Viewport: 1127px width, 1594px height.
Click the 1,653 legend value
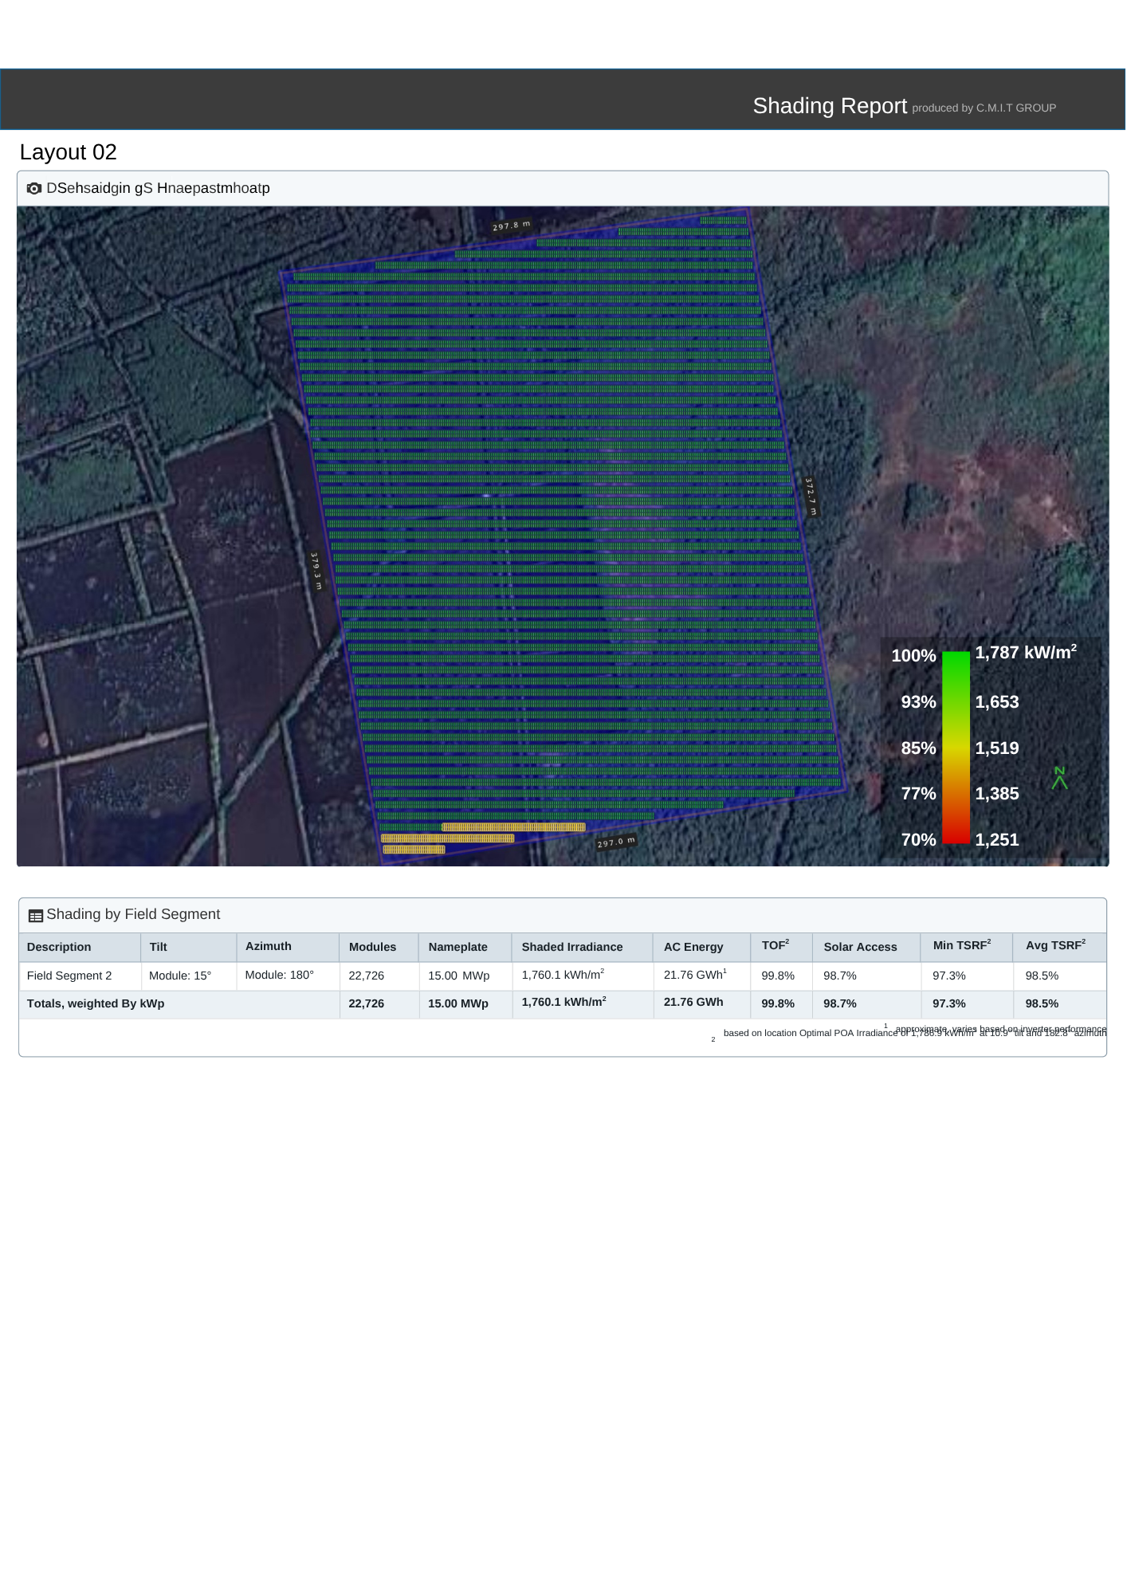coord(997,702)
